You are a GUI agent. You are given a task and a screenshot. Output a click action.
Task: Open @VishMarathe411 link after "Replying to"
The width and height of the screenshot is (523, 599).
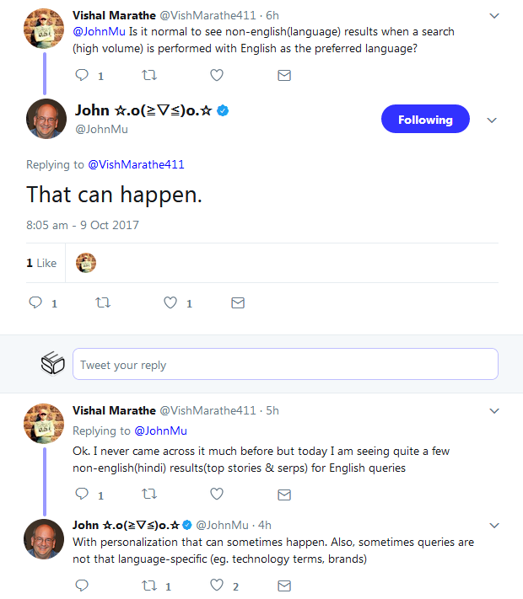(136, 164)
